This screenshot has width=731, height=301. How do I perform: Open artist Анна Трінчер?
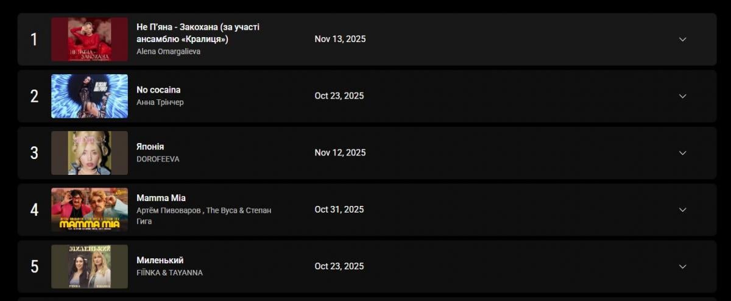click(160, 102)
